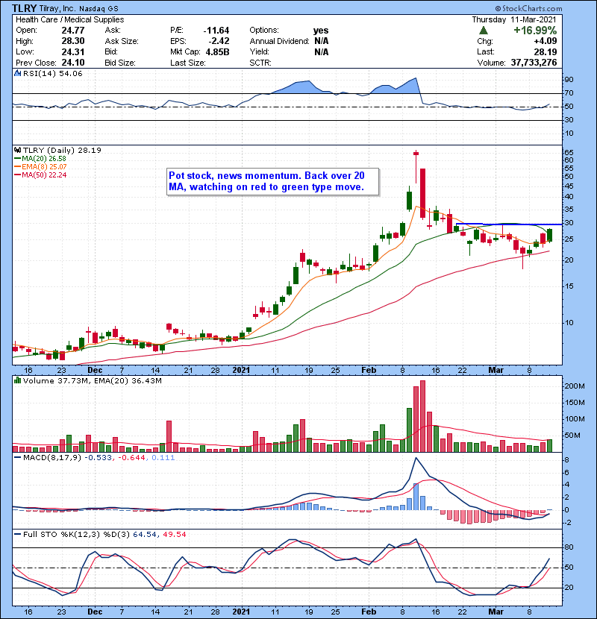Click the orange EMA(8) 25.07 legend entry
This screenshot has height=619, width=597.
coord(40,166)
